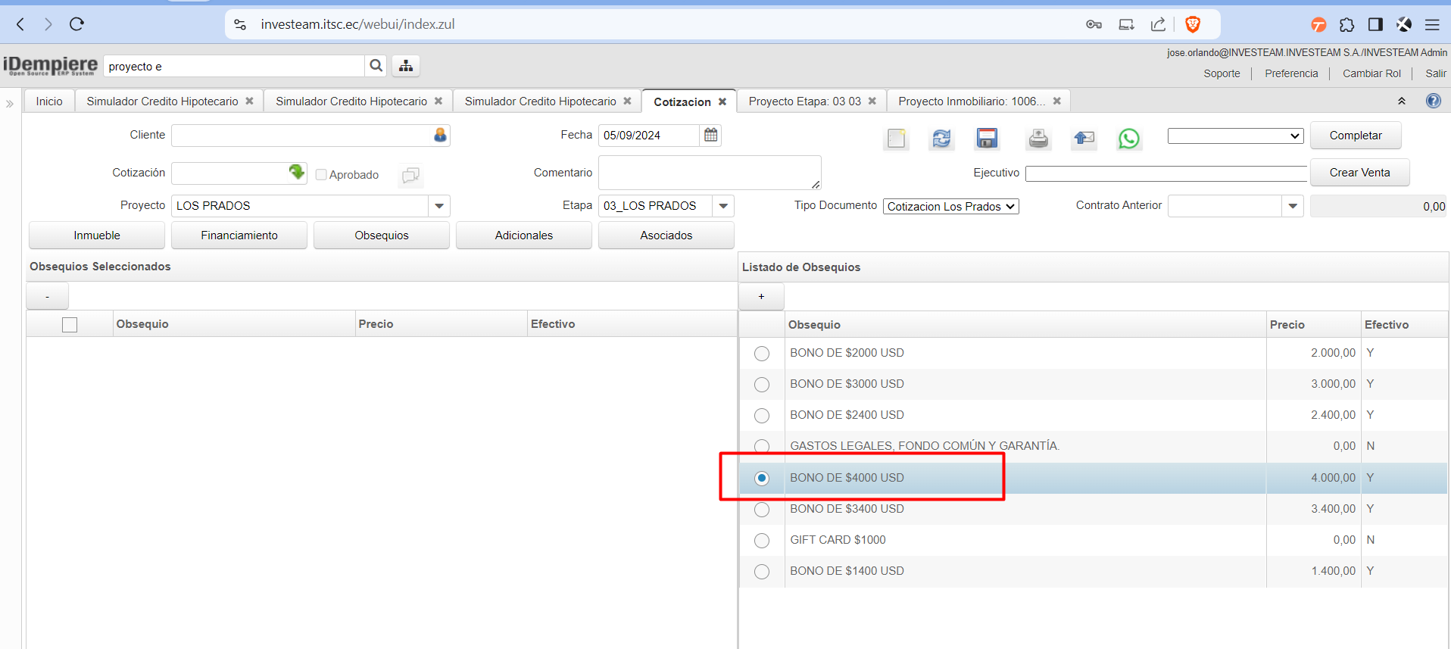Image resolution: width=1451 pixels, height=649 pixels.
Task: Switch to the Inicio tab
Action: [49, 101]
